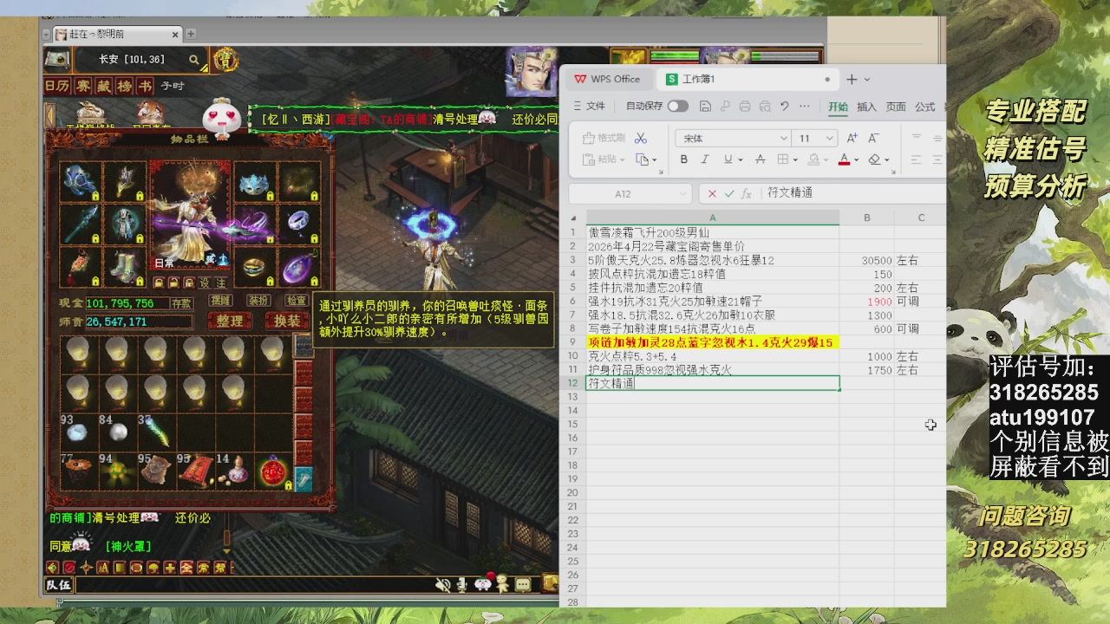Expand the font color dropdown arrow
The width and height of the screenshot is (1110, 624).
click(856, 160)
